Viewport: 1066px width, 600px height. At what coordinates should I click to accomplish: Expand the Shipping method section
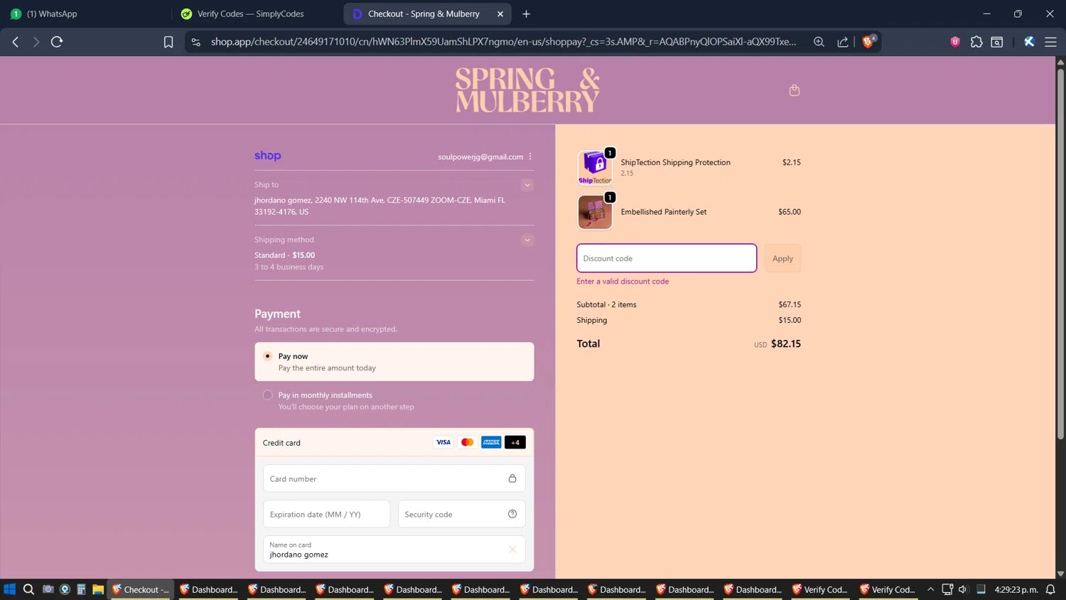pyautogui.click(x=527, y=240)
